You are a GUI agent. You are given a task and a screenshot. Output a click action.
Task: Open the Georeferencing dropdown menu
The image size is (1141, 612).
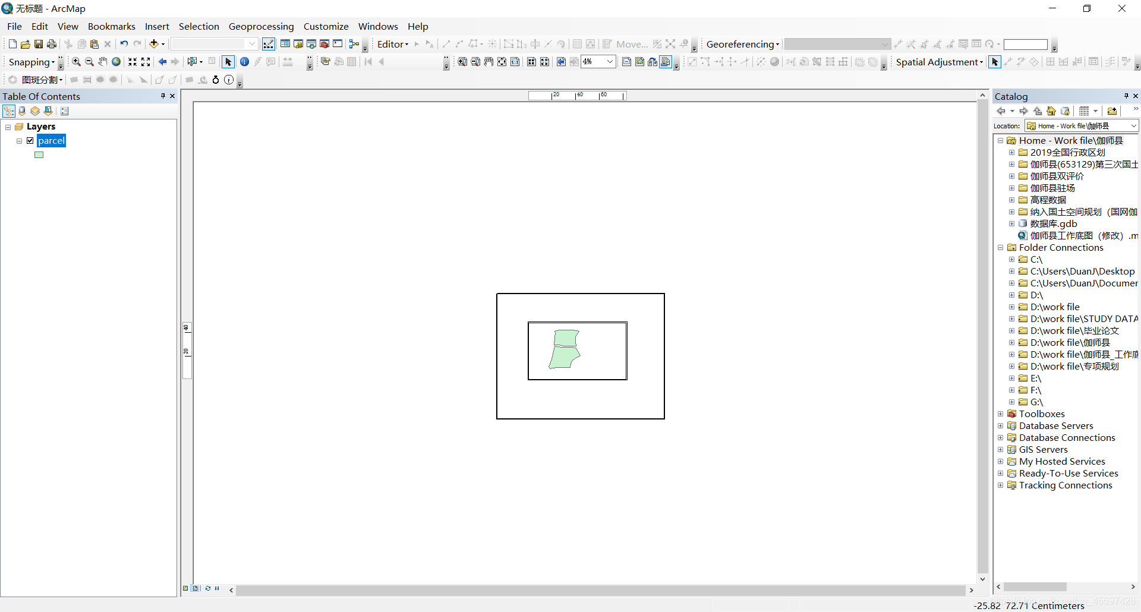point(742,44)
